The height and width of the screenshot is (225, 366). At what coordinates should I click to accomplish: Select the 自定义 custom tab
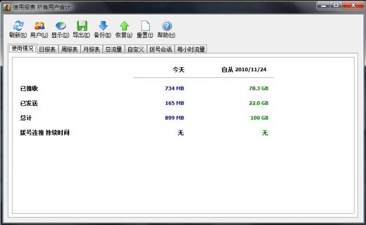pos(136,50)
